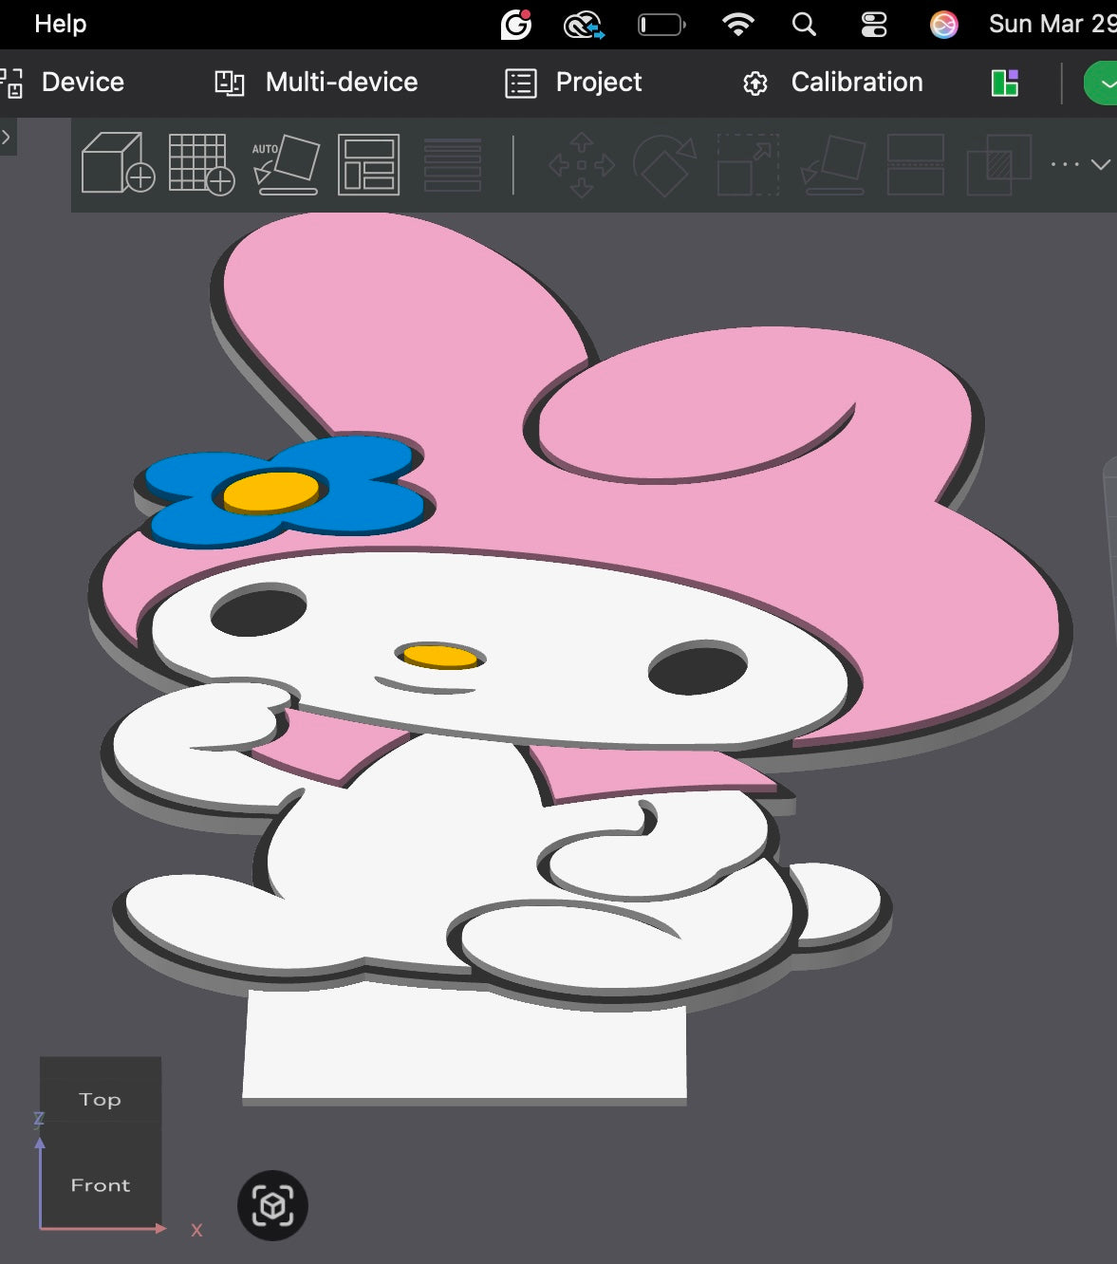Open the Mesh boolean tool
The height and width of the screenshot is (1264, 1117).
click(x=998, y=164)
